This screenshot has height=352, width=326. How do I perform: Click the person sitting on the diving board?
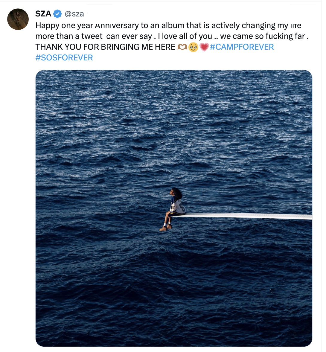pos(175,208)
